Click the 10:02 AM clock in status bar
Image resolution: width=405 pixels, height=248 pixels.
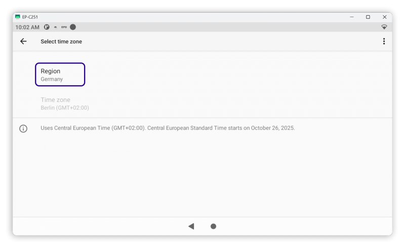27,27
